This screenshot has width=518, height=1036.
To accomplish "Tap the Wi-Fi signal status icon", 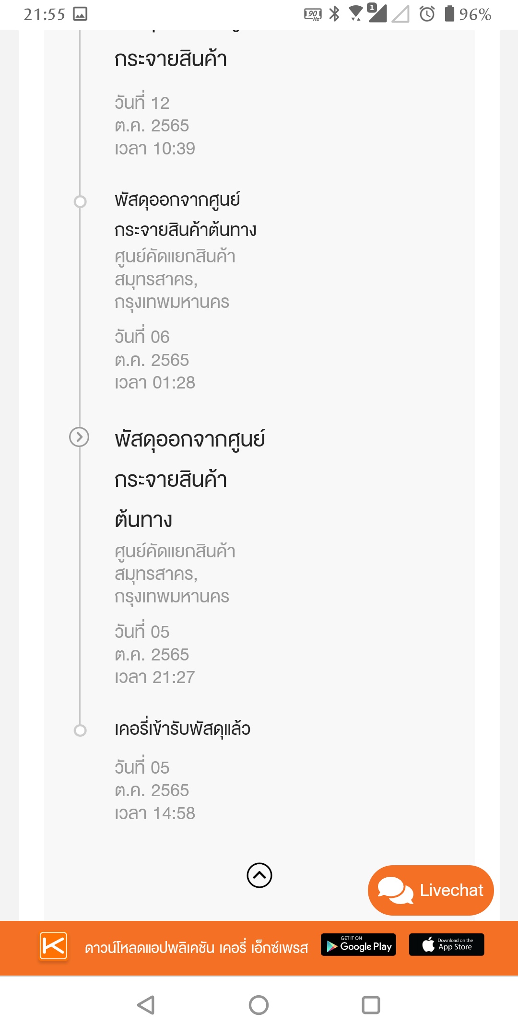I will click(356, 13).
